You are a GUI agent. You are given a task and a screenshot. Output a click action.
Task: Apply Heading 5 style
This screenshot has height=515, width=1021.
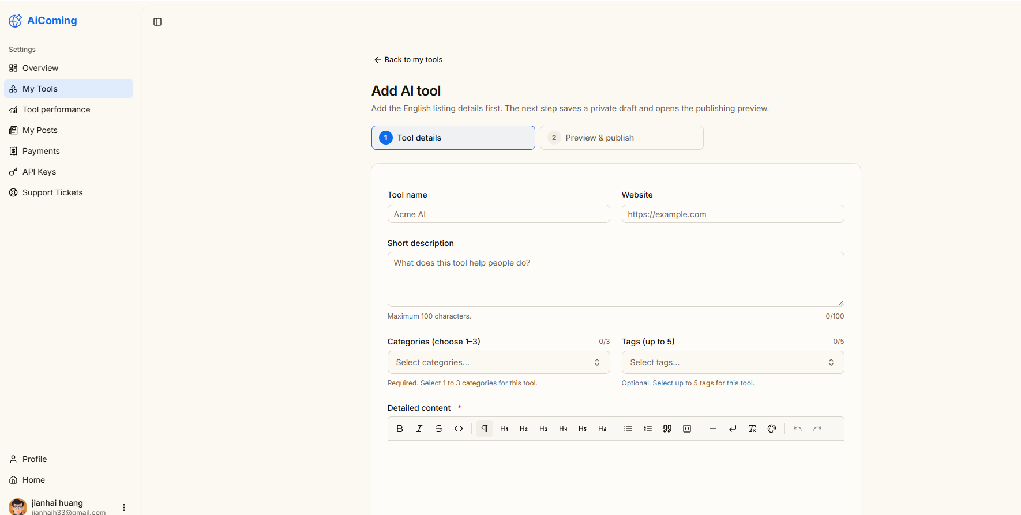[x=583, y=429]
